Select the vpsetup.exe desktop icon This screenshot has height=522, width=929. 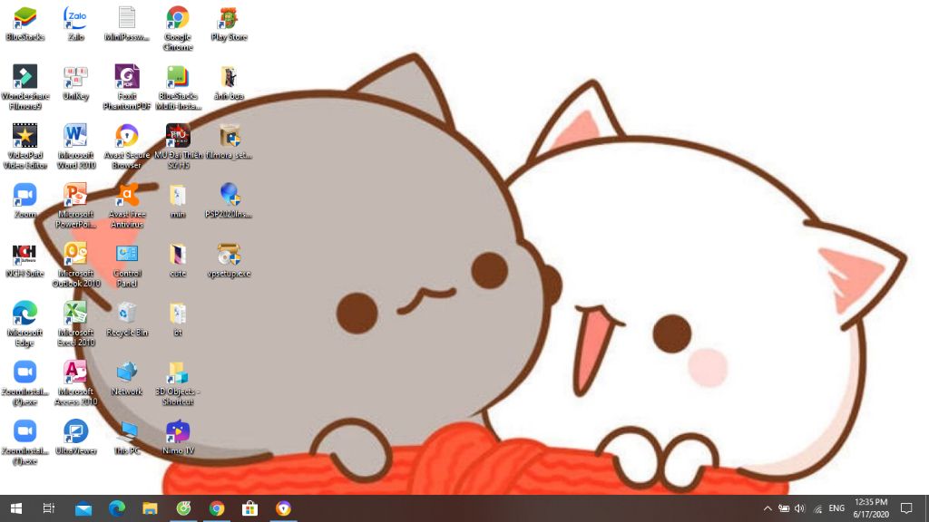click(229, 260)
